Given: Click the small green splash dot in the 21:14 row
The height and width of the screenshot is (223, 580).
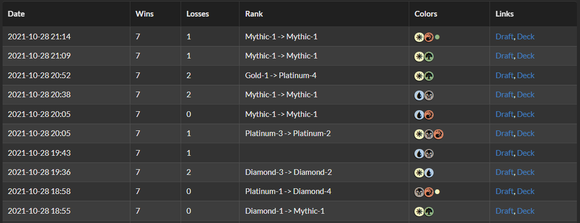Looking at the screenshot, I should [x=437, y=37].
